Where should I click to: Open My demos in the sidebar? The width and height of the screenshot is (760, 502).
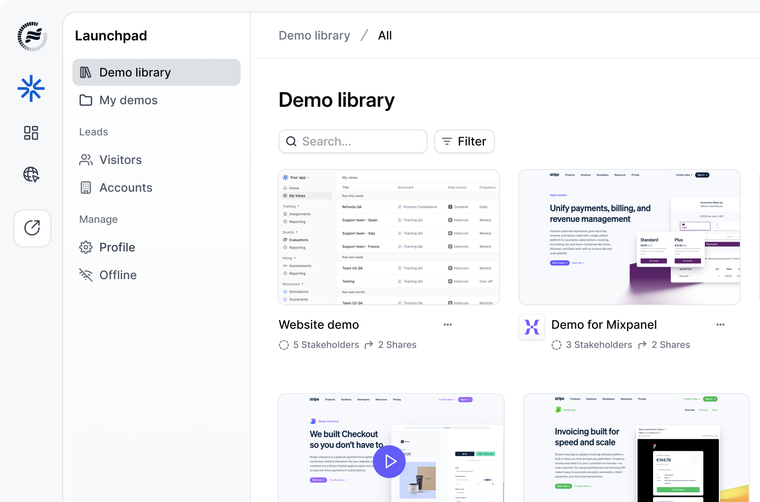tap(128, 100)
